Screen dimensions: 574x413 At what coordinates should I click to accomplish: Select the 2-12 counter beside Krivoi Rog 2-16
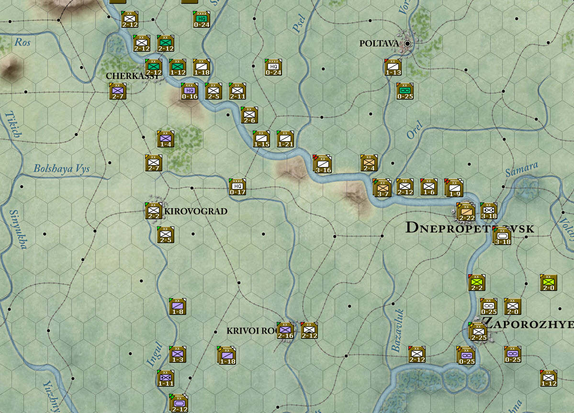[x=309, y=331]
